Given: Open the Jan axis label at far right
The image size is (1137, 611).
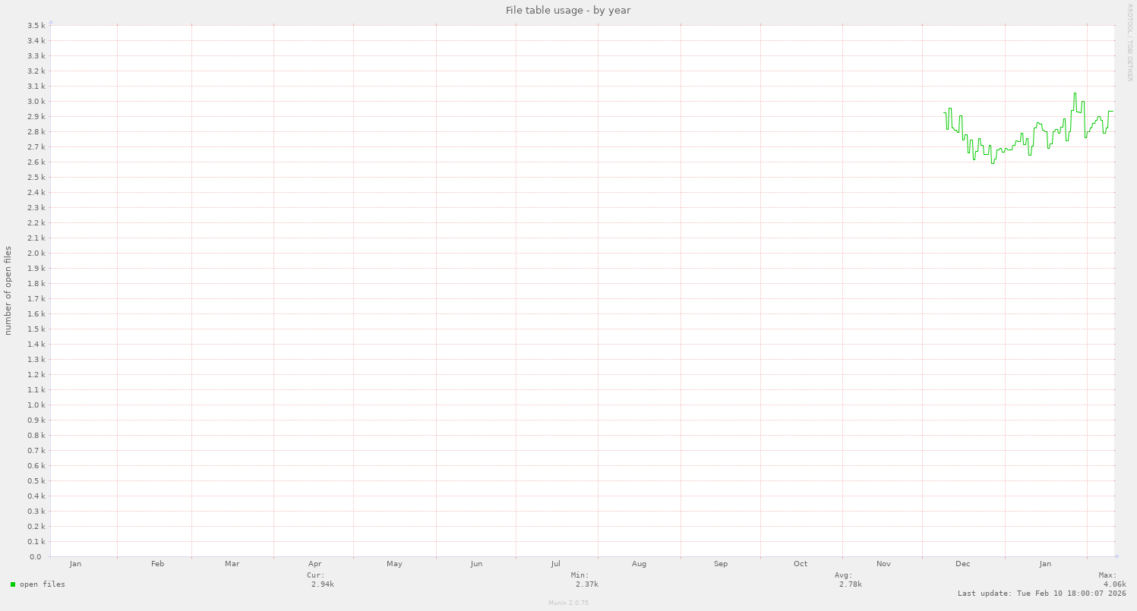Looking at the screenshot, I should pos(1046,563).
